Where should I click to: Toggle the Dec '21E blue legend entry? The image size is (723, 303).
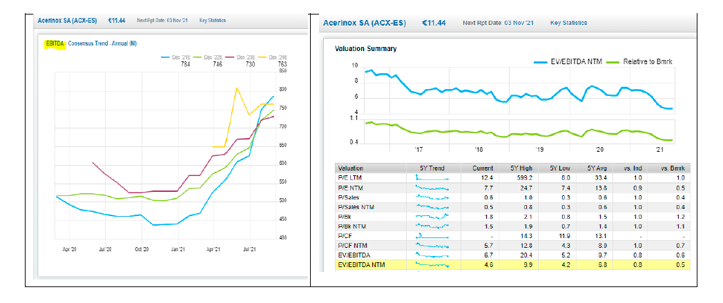[175, 57]
